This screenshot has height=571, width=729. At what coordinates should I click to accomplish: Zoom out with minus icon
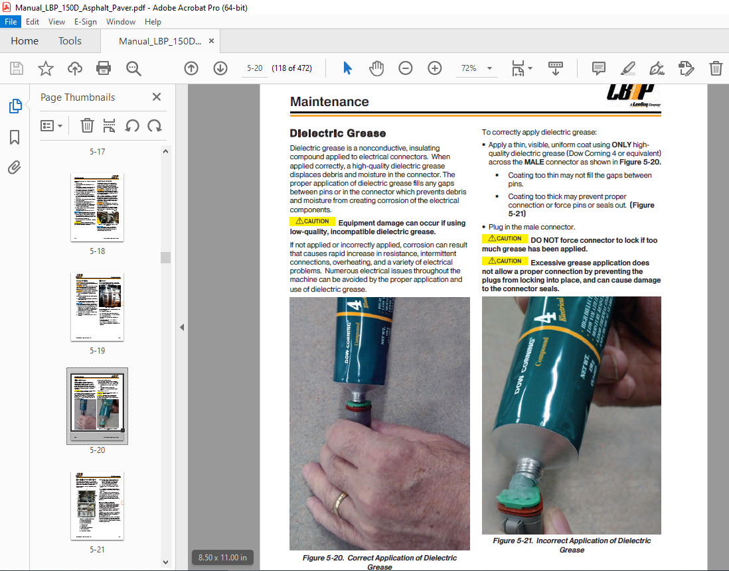tap(406, 69)
